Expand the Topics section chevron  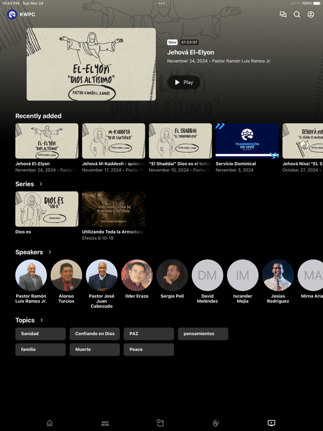coord(41,320)
